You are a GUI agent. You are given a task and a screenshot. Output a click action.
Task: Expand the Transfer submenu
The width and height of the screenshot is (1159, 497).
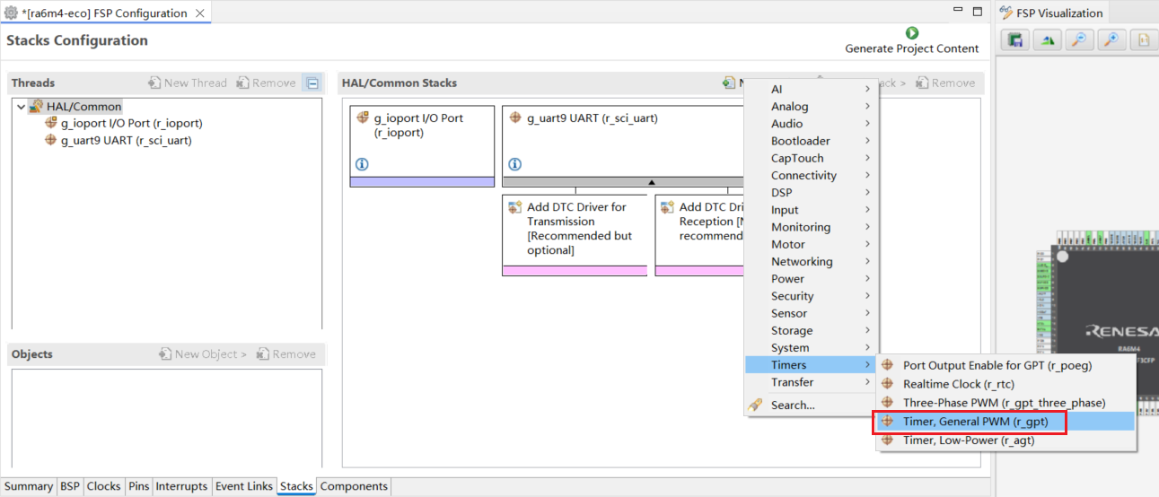click(x=812, y=382)
